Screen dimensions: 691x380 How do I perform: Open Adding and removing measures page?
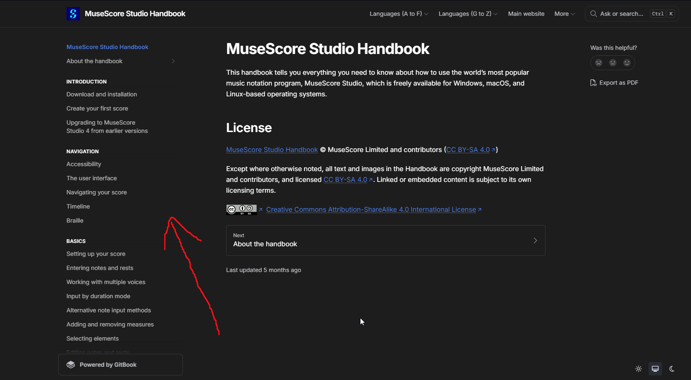110,324
